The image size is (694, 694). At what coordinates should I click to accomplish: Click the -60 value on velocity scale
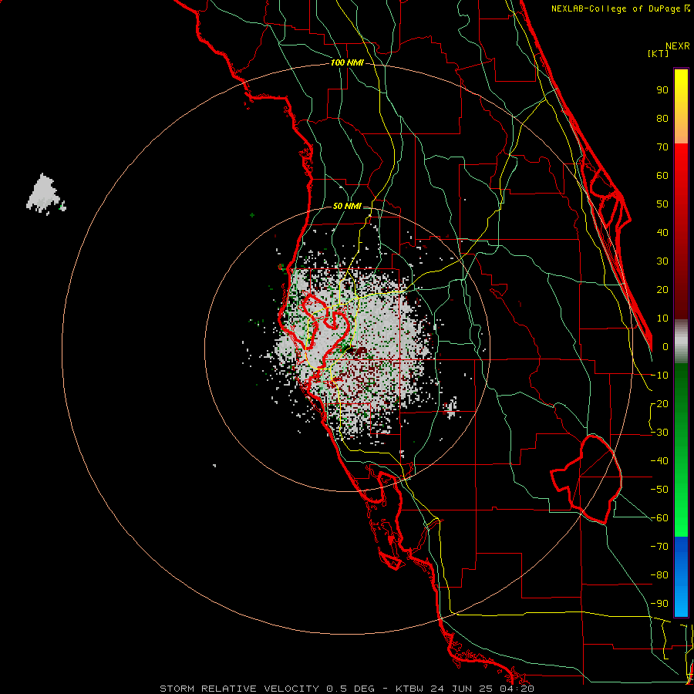[659, 518]
